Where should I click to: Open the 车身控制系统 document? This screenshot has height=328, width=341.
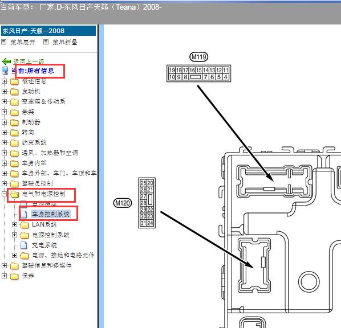pyautogui.click(x=51, y=214)
